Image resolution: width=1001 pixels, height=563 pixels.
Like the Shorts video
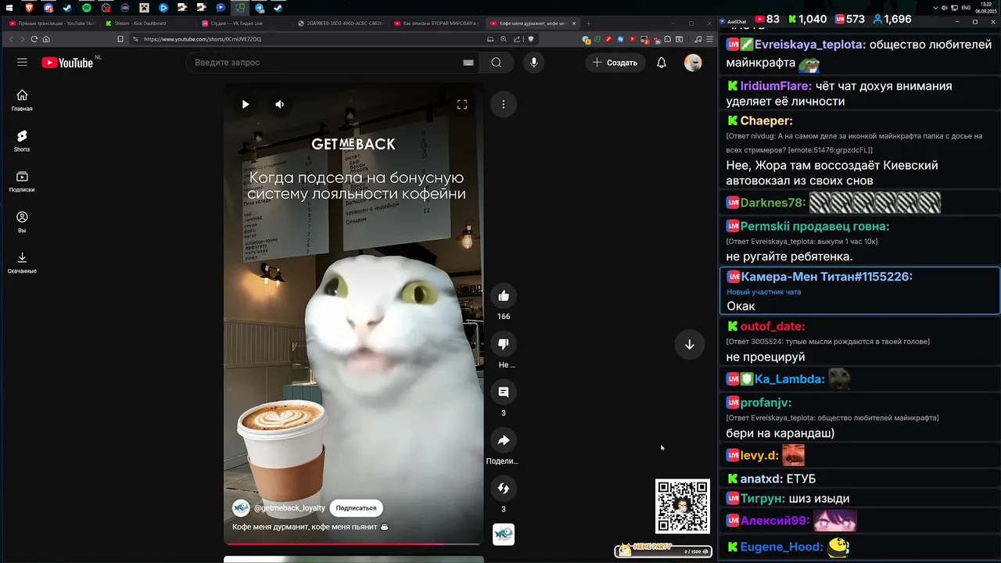point(504,296)
